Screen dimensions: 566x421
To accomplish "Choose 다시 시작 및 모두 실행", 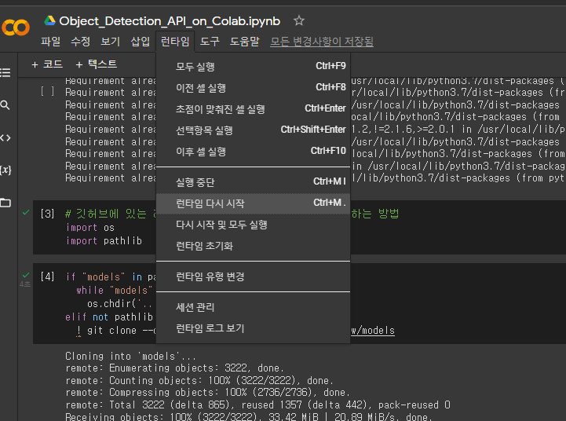I will pos(253,225).
